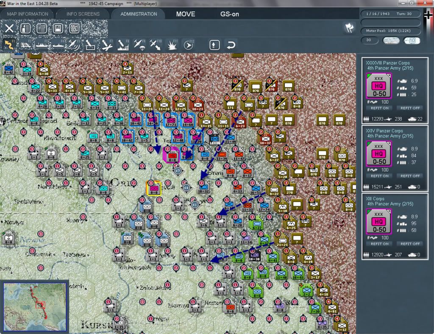434x334 pixels.
Task: Click the F12 End Turn icon
Action: click(x=189, y=45)
